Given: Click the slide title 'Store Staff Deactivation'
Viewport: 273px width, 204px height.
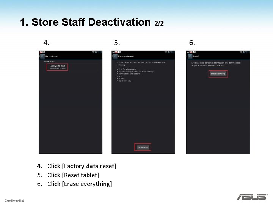Looking at the screenshot, I should 91,22.
